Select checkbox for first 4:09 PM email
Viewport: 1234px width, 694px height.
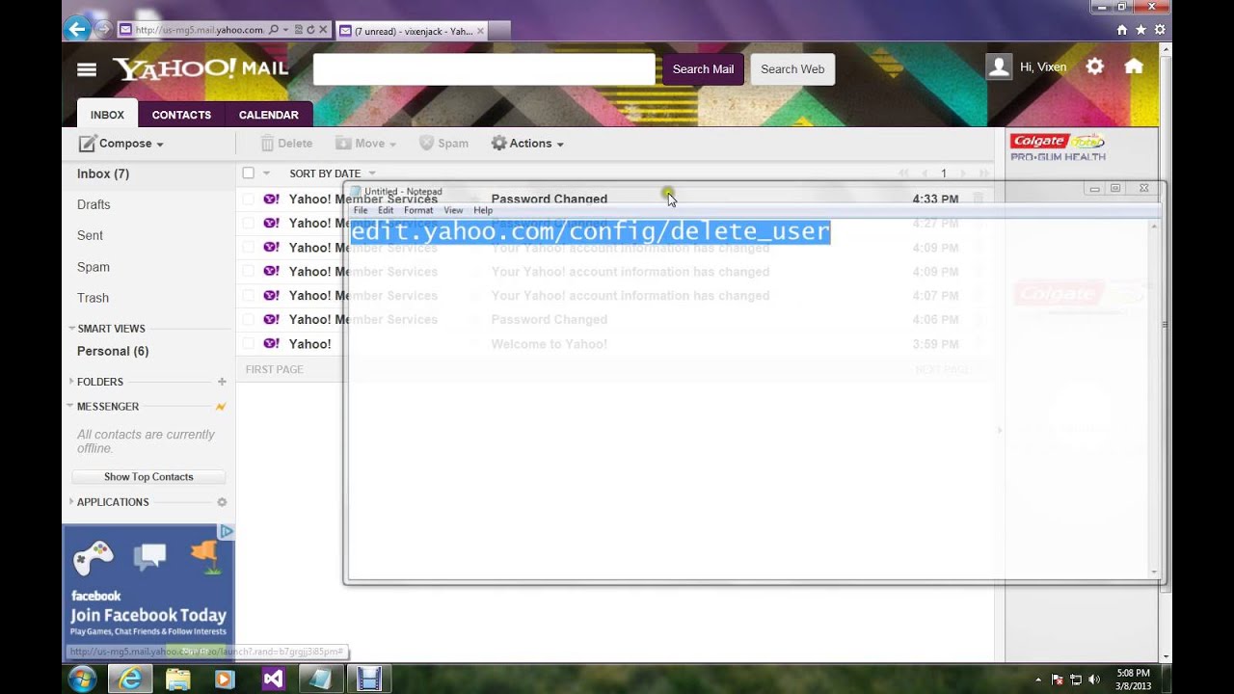tap(248, 248)
